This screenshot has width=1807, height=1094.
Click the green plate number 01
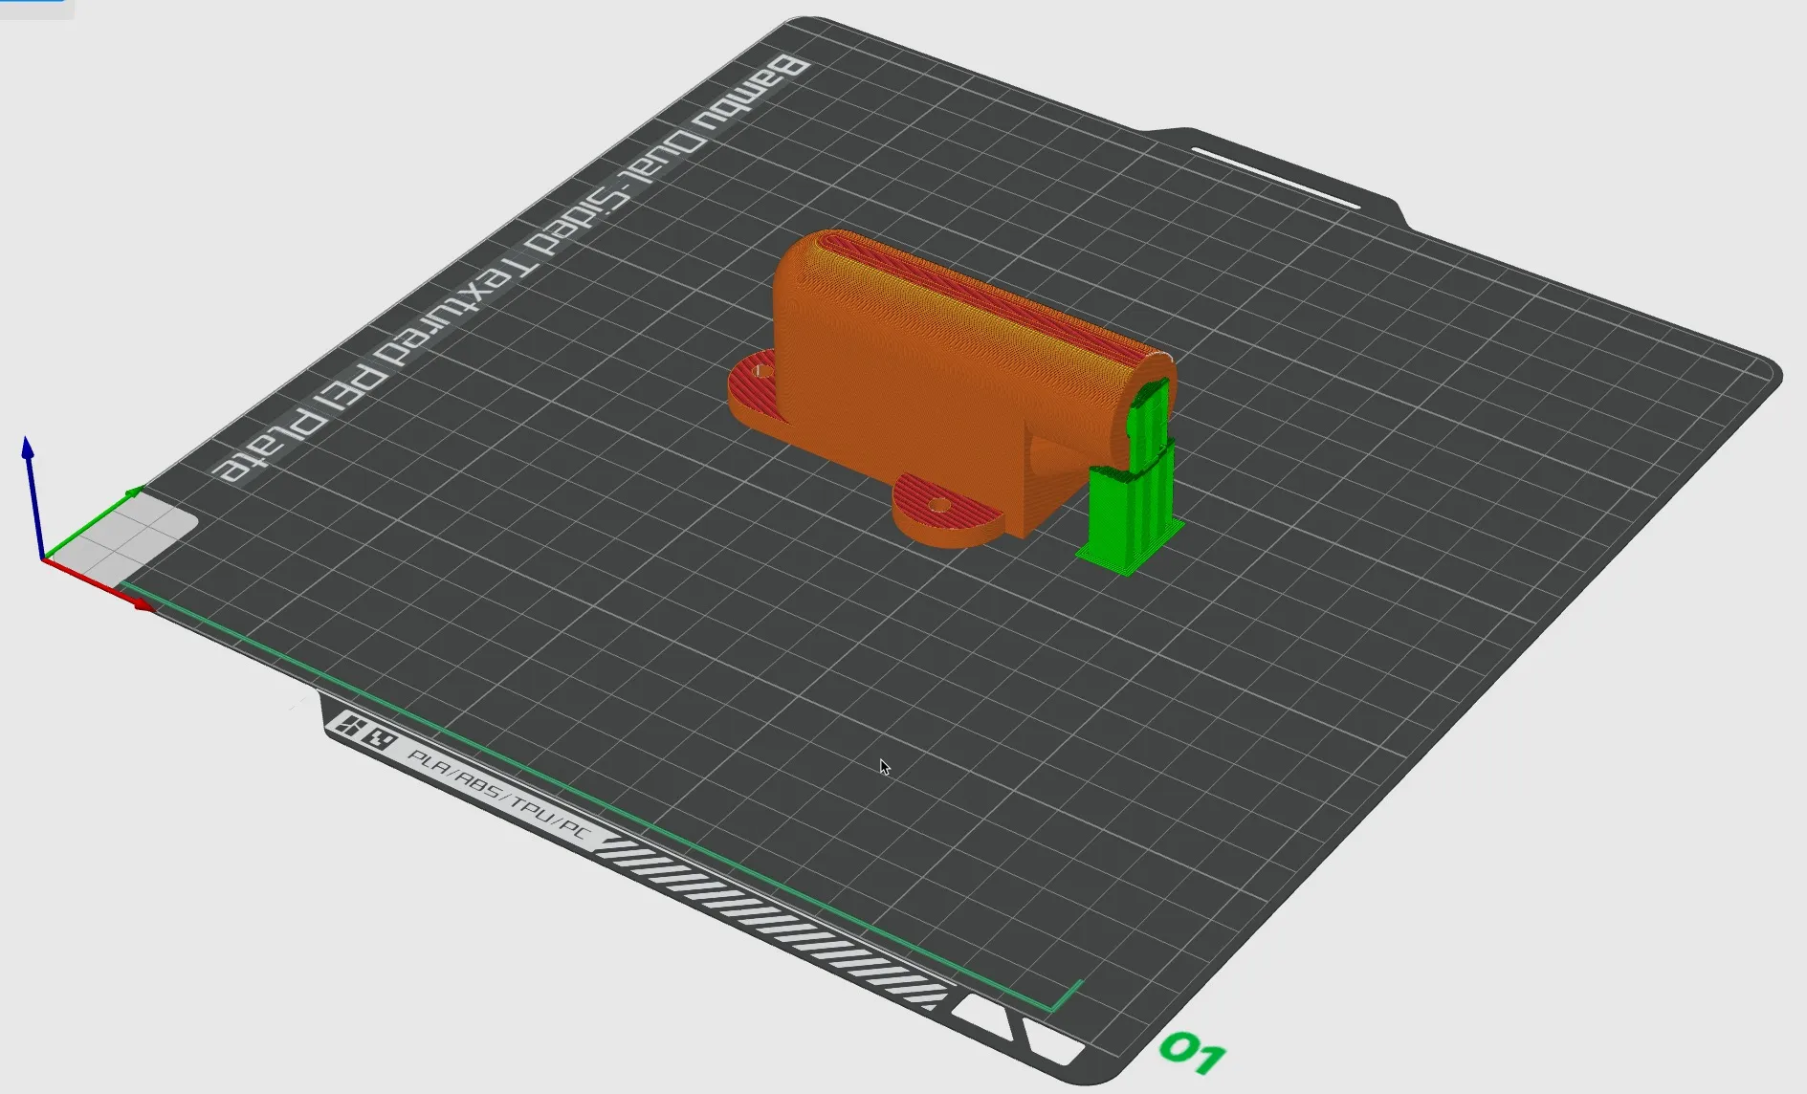[1192, 1053]
